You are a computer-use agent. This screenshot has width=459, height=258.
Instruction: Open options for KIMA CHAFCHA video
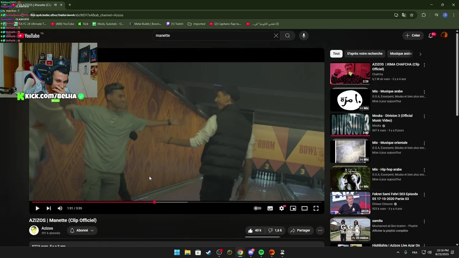pyautogui.click(x=424, y=65)
